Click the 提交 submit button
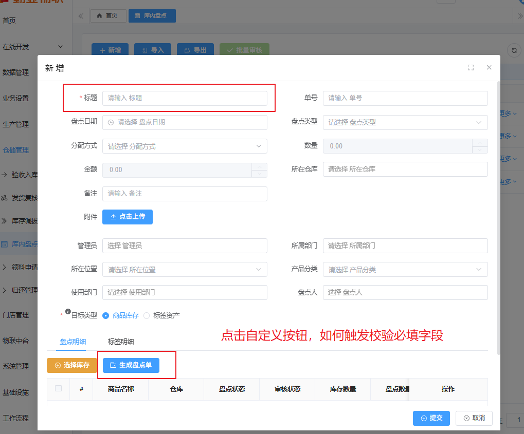524x434 pixels. point(431,418)
